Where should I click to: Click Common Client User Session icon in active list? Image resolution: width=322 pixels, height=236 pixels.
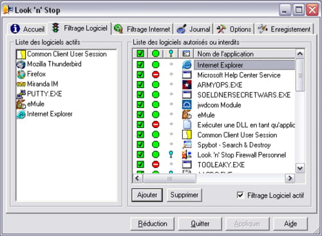coord(21,54)
